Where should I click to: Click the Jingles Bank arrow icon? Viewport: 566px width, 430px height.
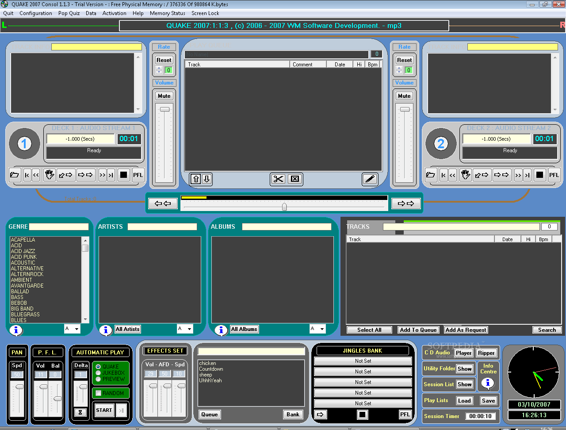(321, 415)
